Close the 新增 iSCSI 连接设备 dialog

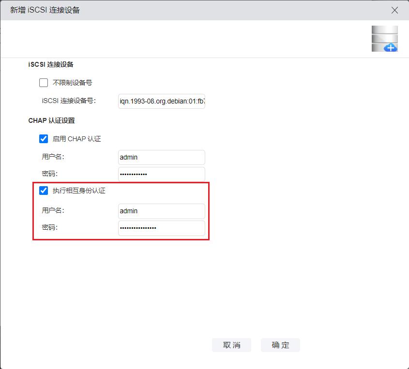(394, 10)
